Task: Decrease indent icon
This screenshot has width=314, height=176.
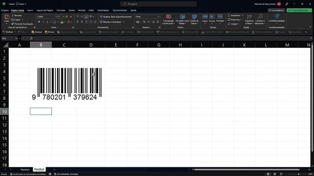Action: point(91,22)
